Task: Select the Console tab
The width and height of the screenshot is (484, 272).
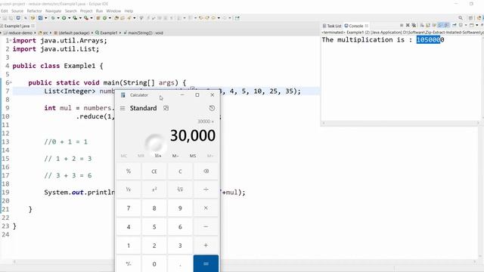Action: (x=356, y=26)
